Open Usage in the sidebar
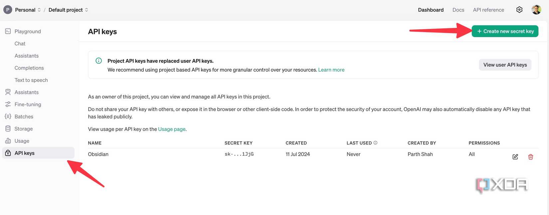 click(x=22, y=141)
